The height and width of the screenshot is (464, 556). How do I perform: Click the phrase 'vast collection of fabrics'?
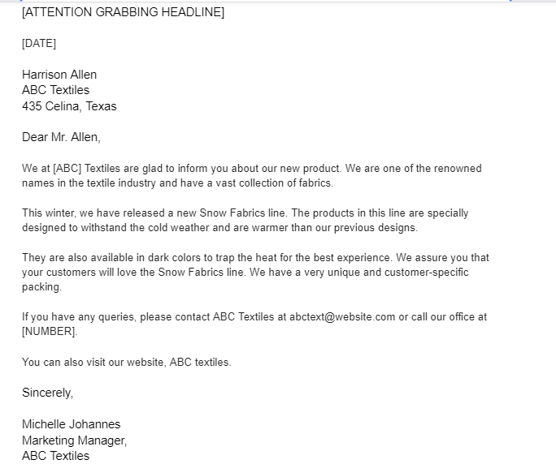coord(274,183)
